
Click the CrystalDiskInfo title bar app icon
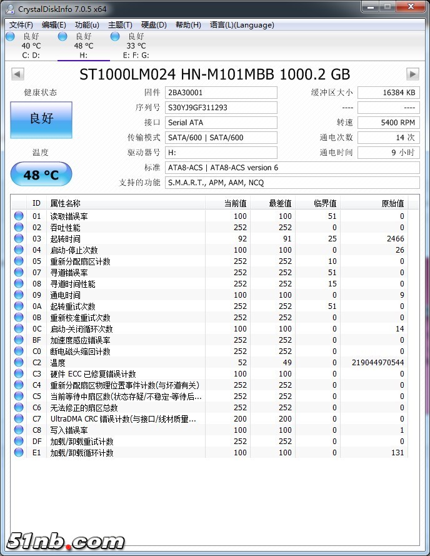[10, 9]
